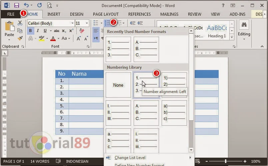
Task: Toggle Strikethrough abc formatting
Action: click(x=57, y=31)
